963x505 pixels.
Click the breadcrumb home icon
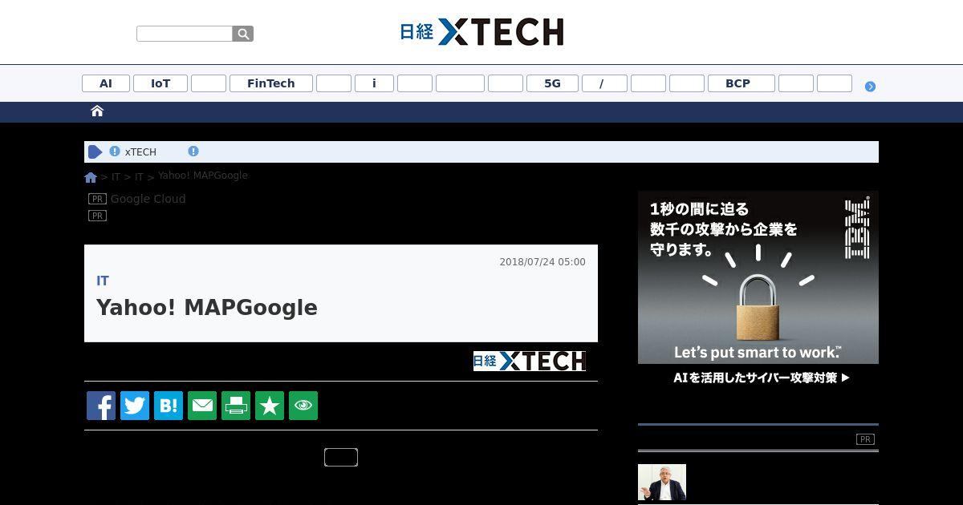(x=91, y=177)
